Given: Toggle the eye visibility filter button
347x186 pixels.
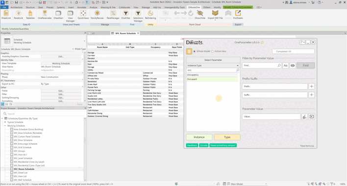Looking at the screenshot, I should (x=293, y=66).
